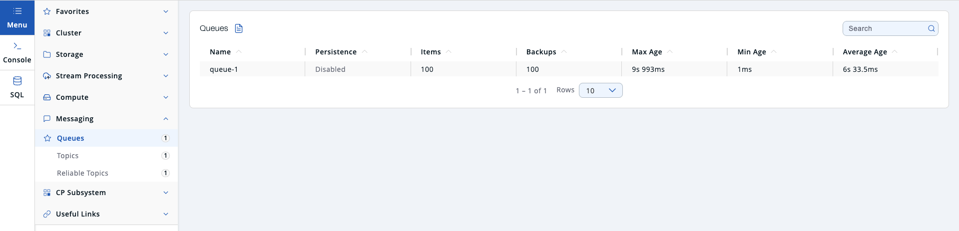Click the Useful Links chain icon

pos(47,214)
